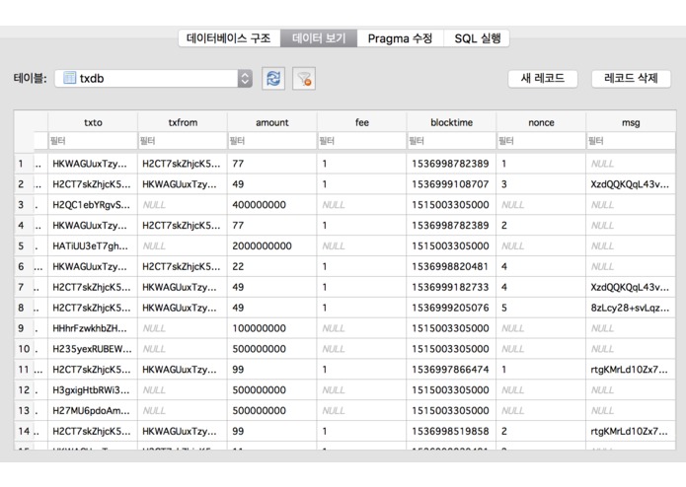Select row number 1 header
The width and height of the screenshot is (686, 487).
pos(24,164)
